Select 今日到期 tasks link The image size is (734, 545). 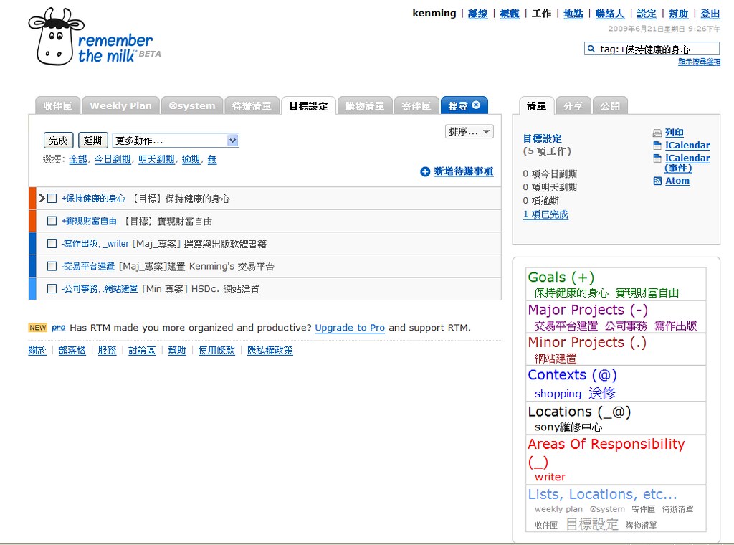pyautogui.click(x=113, y=160)
